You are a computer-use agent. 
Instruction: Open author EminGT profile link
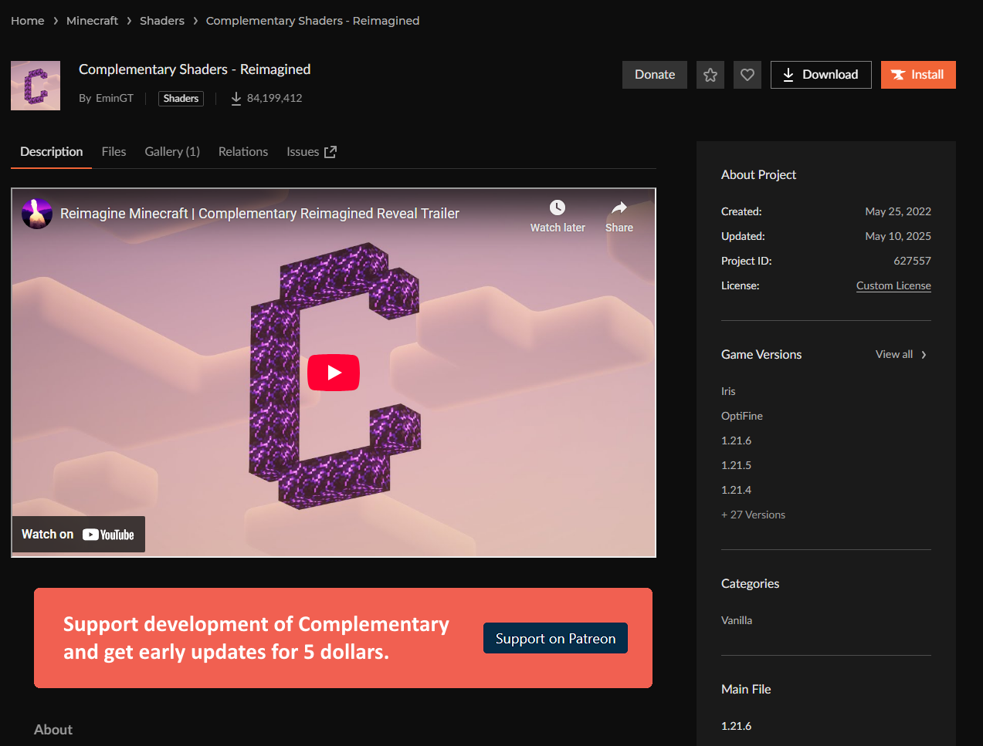pyautogui.click(x=114, y=99)
